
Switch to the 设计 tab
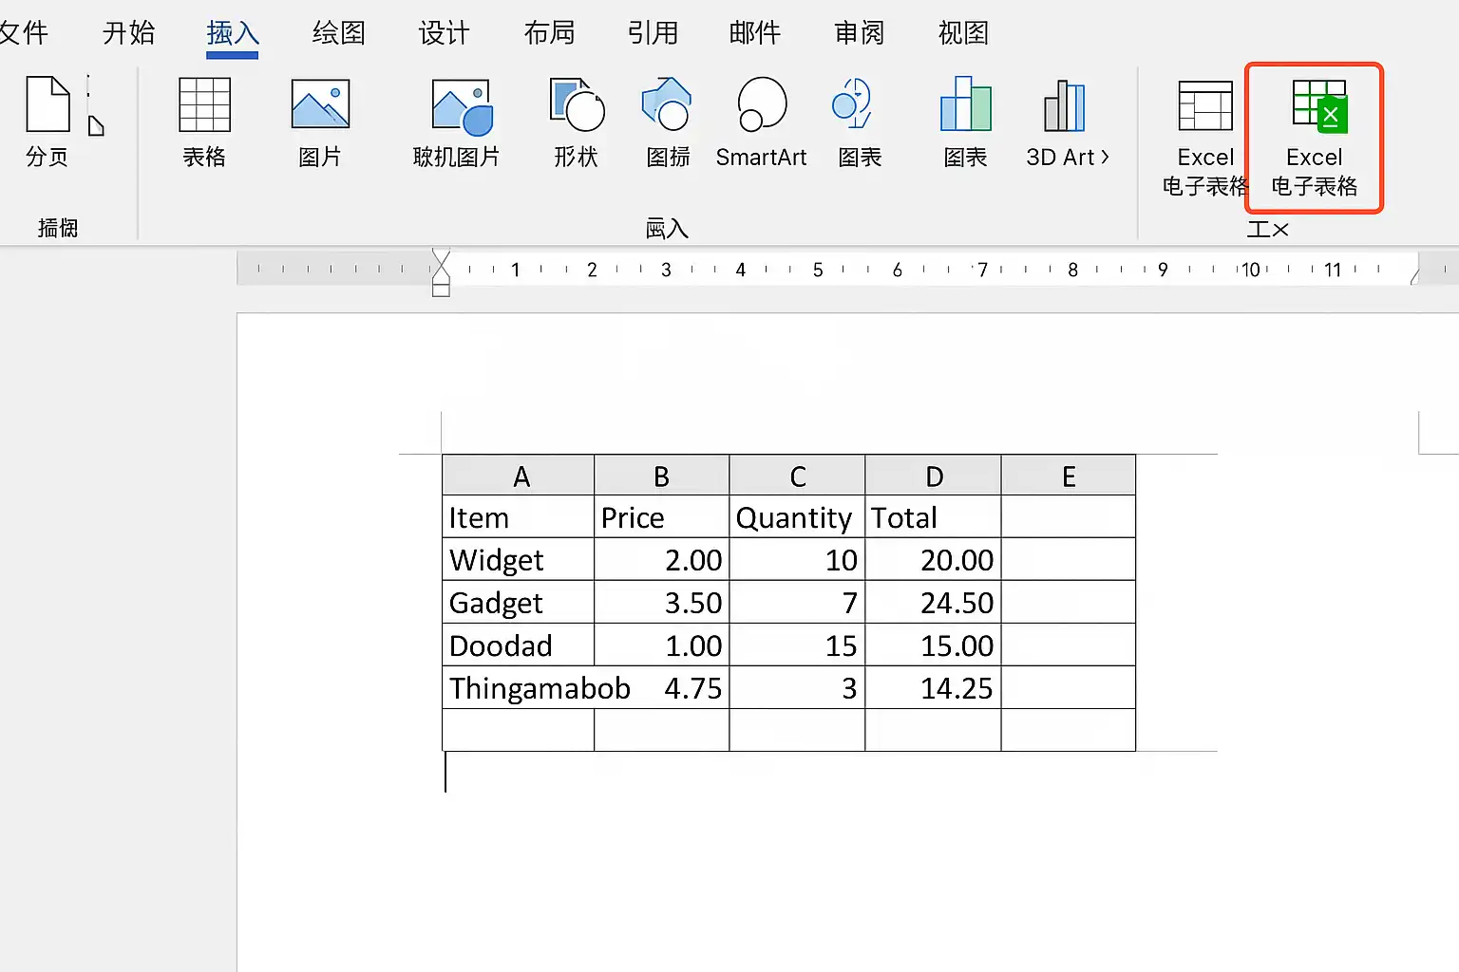445,33
